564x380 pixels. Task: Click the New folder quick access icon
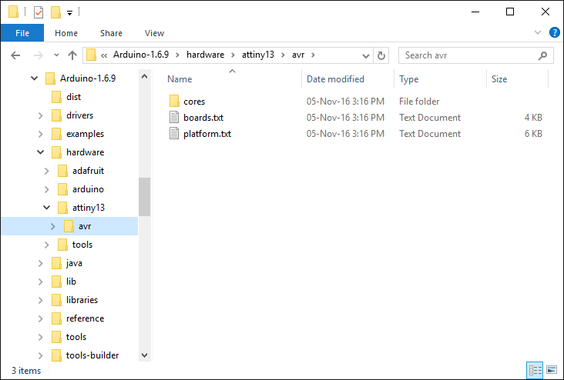click(x=55, y=12)
